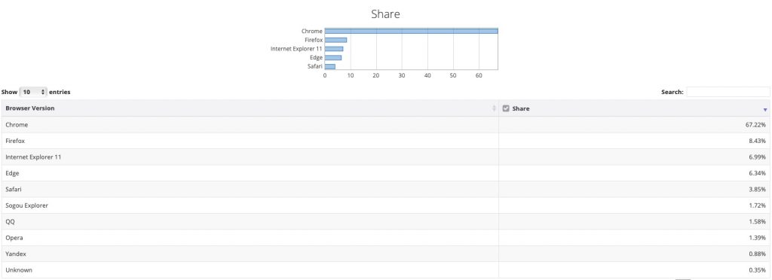This screenshot has height=280, width=772.
Task: Select the Opera row in table
Action: pos(385,238)
